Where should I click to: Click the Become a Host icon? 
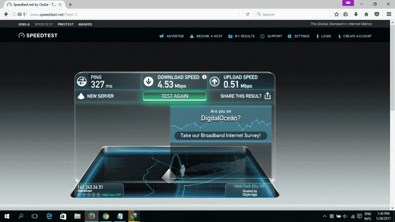[192, 36]
